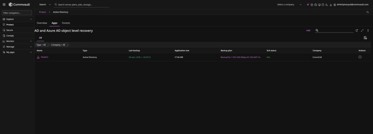
Task: Open the app name link in the table row
Action: [x=44, y=57]
